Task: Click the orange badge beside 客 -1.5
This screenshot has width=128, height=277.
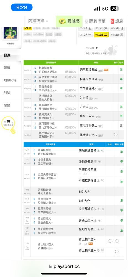Action: coord(91,244)
